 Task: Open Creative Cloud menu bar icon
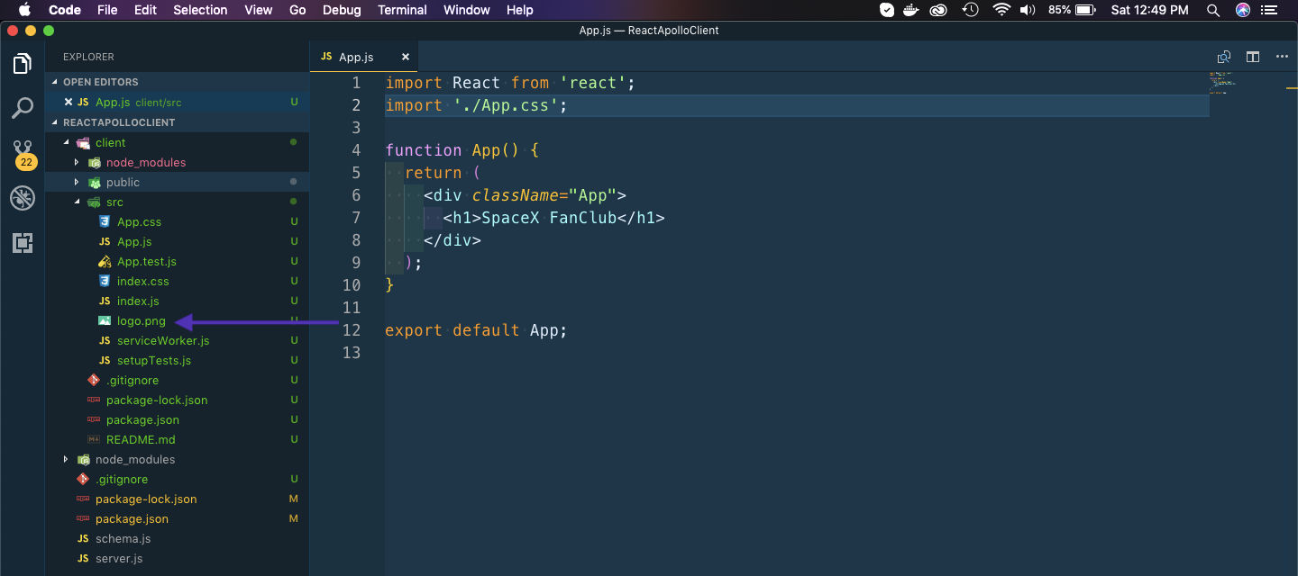click(939, 10)
